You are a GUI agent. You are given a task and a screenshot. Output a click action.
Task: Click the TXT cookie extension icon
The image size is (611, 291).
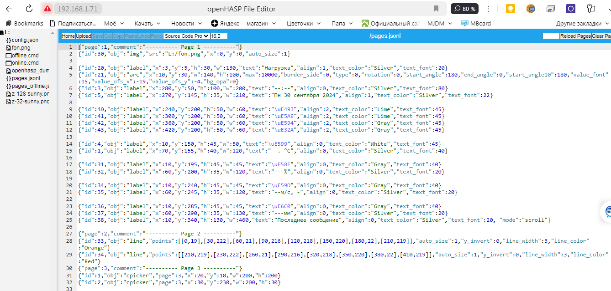531,9
